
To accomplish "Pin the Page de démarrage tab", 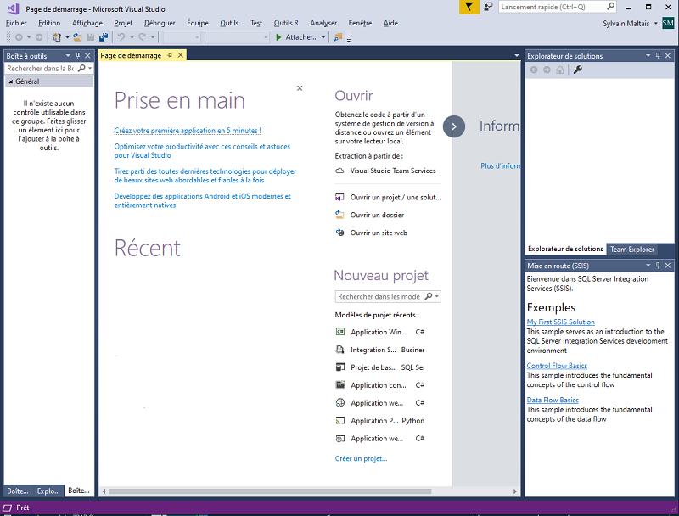I will (169, 55).
